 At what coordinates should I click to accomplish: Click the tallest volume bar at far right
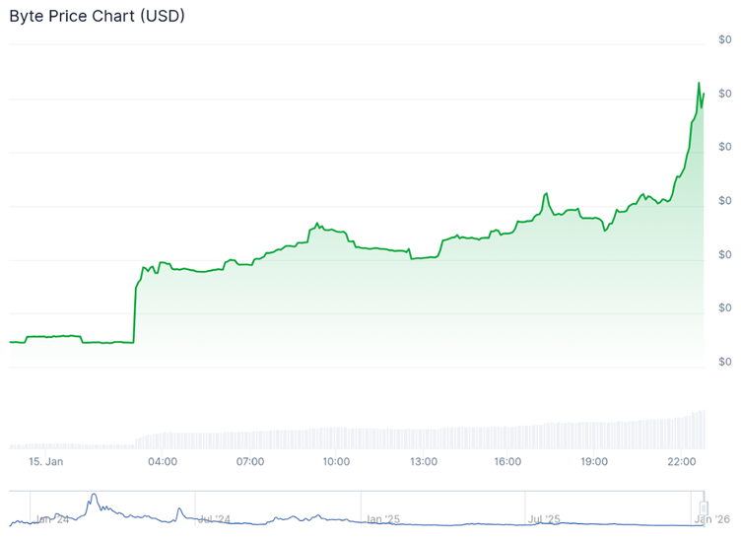(704, 430)
